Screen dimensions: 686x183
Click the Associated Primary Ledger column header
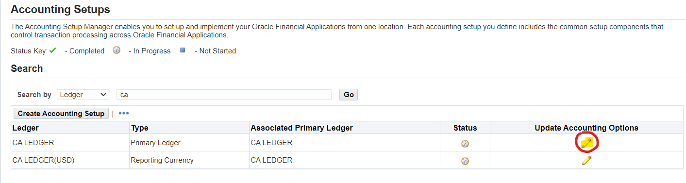[301, 128]
